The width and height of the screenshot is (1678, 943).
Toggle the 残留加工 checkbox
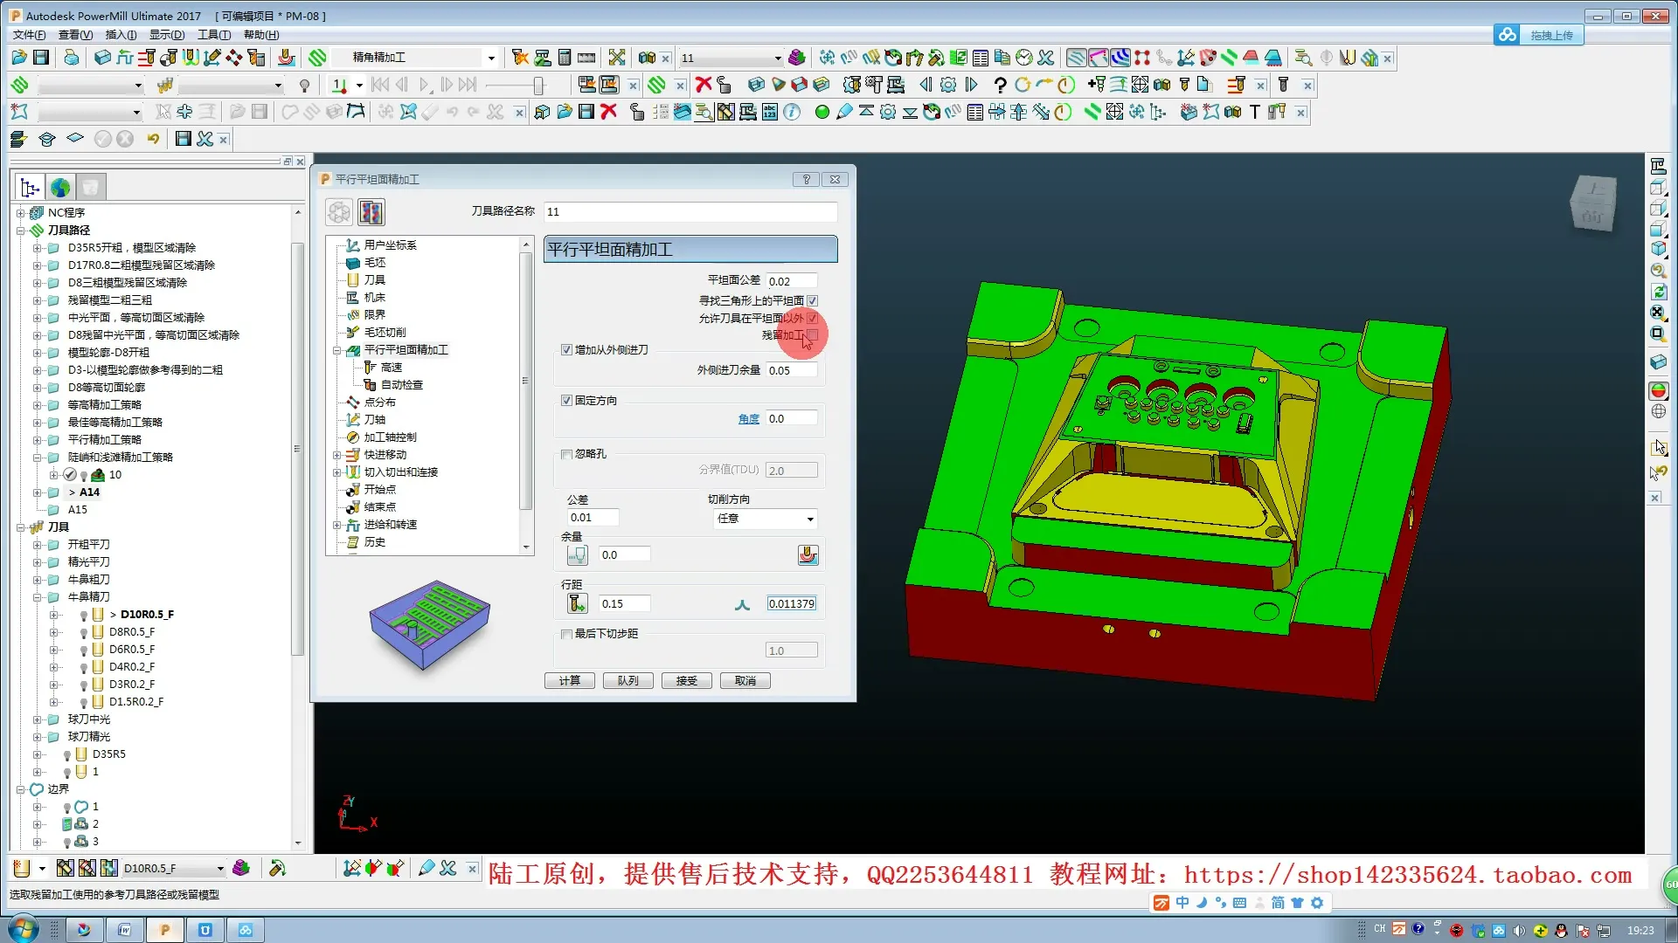pos(813,335)
